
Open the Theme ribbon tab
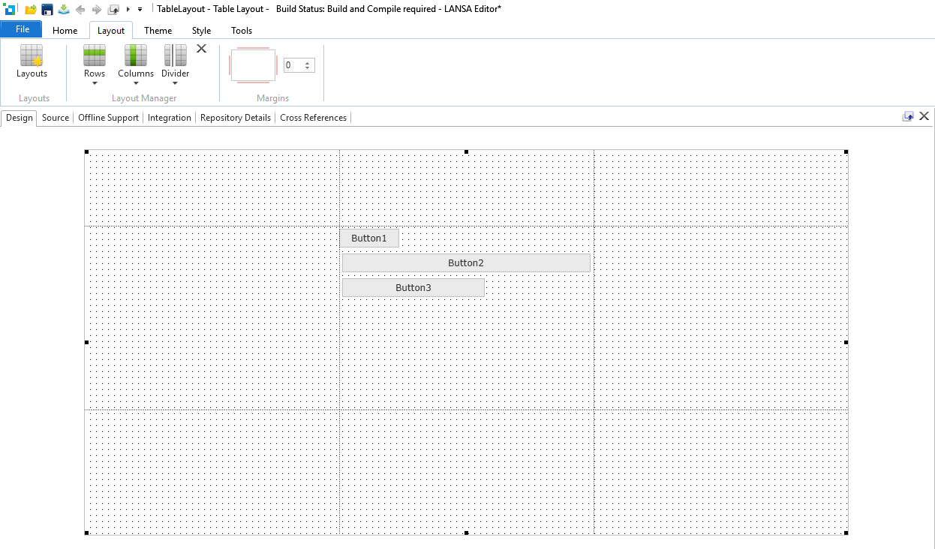coord(158,31)
